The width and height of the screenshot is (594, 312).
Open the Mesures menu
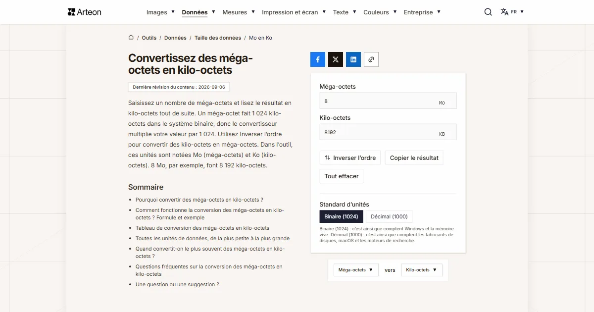click(239, 12)
